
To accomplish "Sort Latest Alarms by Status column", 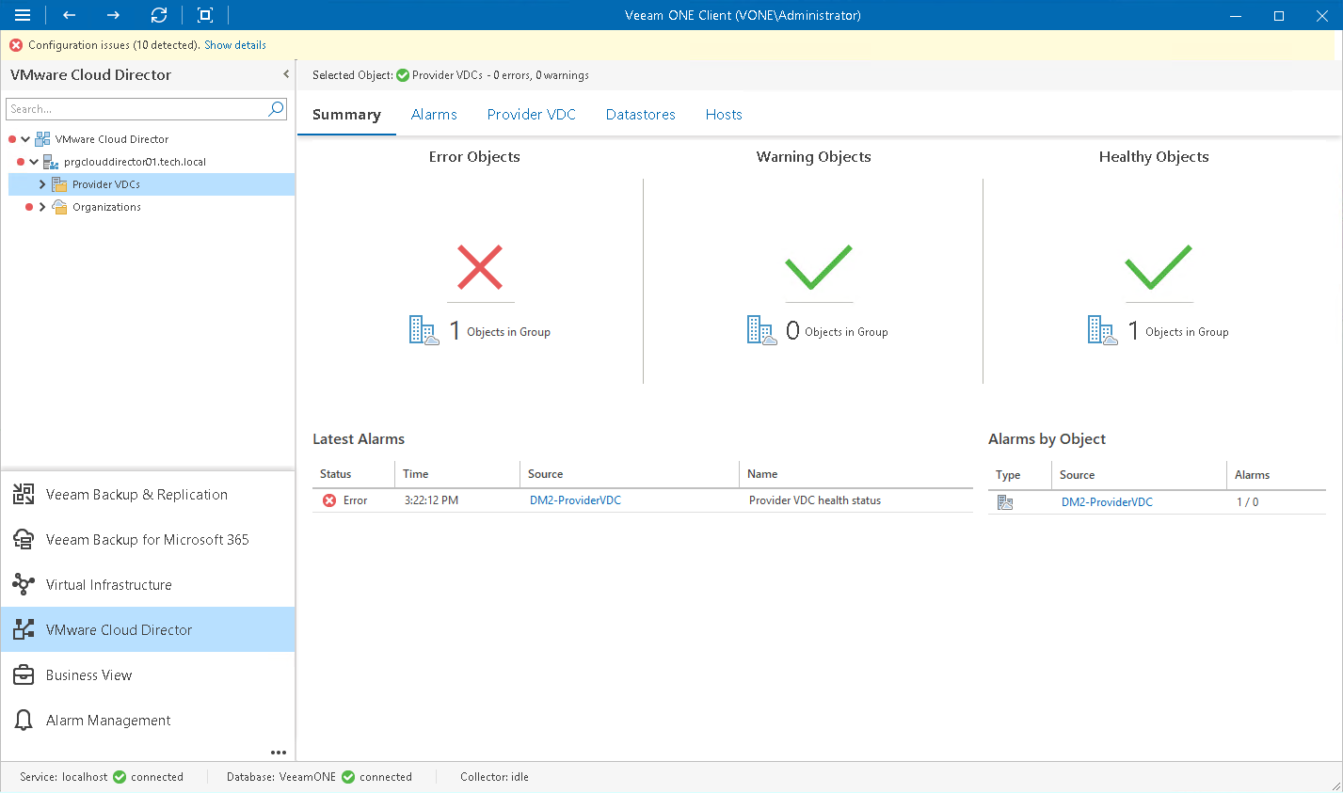I will coord(354,474).
